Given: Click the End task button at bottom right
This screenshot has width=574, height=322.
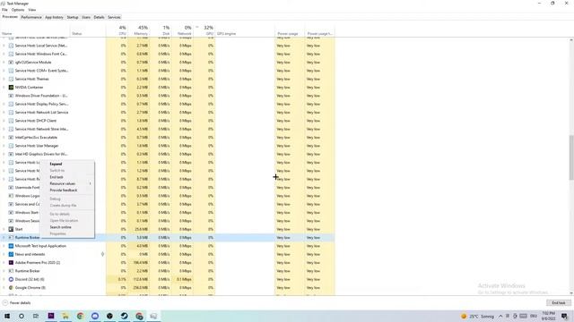Looking at the screenshot, I should [x=559, y=303].
